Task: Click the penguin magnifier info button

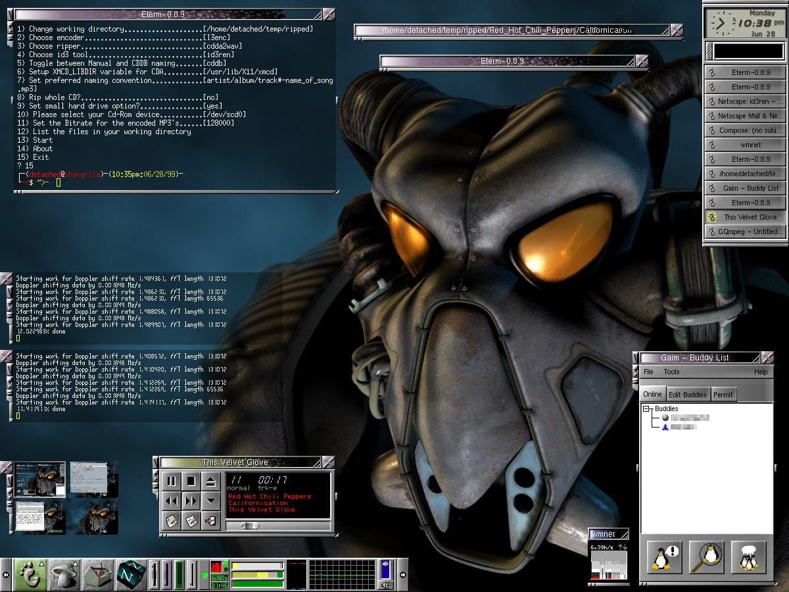Action: pyautogui.click(x=706, y=558)
